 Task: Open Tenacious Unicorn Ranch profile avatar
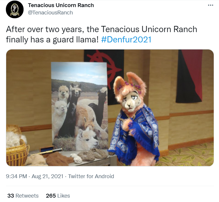click(x=15, y=9)
